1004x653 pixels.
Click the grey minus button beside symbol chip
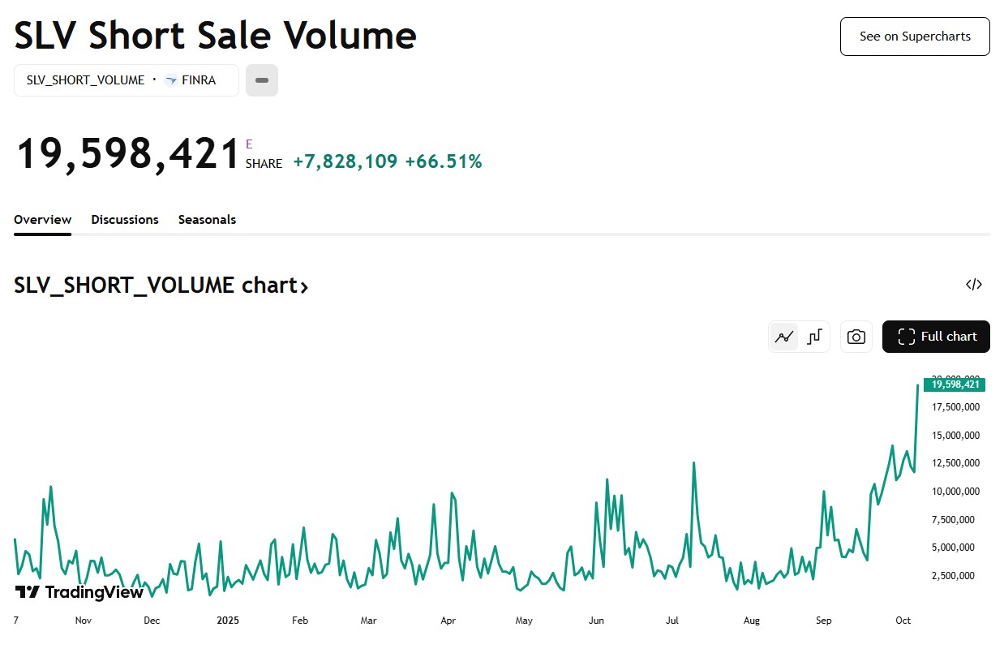[262, 80]
